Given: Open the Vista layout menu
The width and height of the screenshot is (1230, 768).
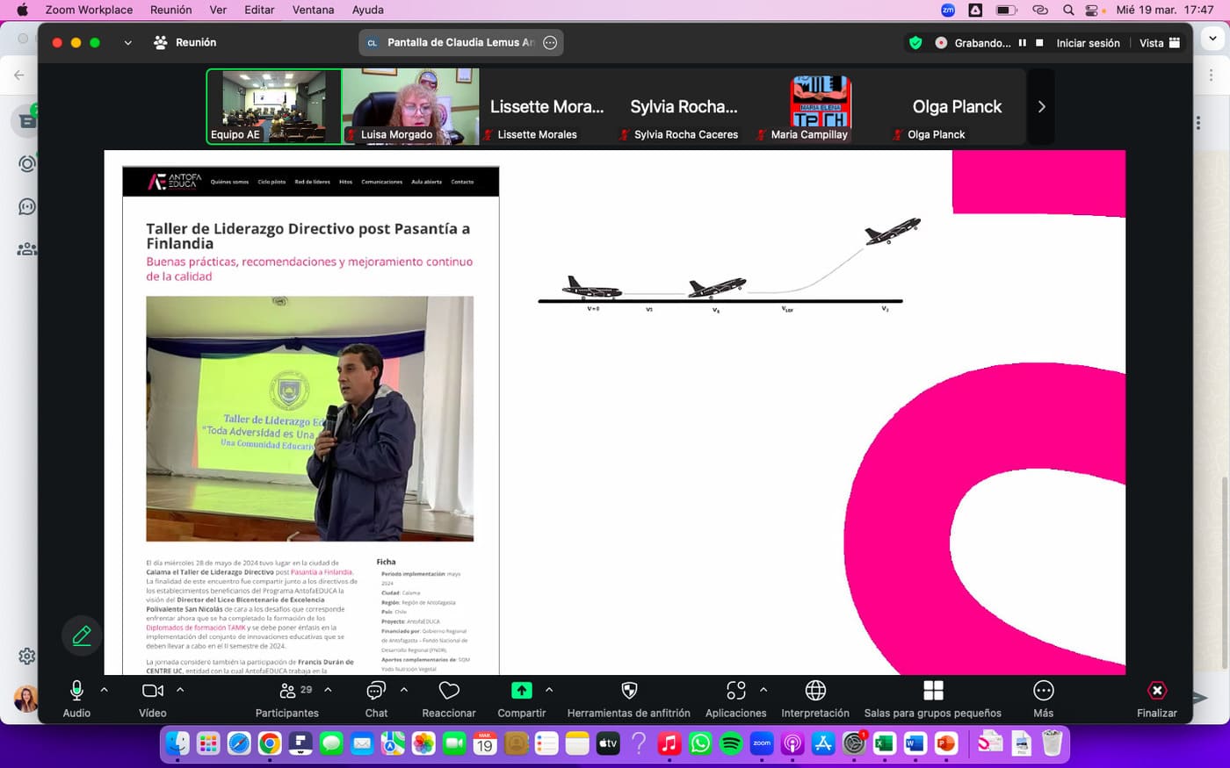Looking at the screenshot, I should click(1160, 43).
